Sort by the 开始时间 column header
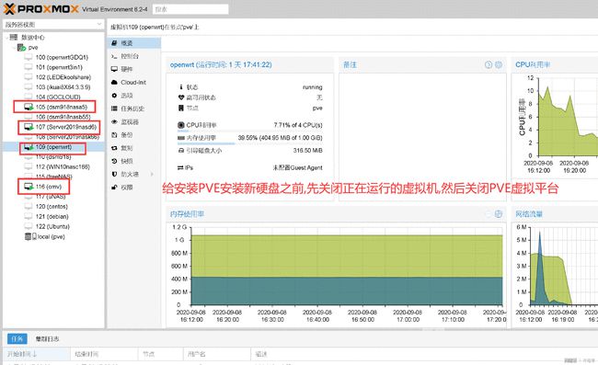The image size is (598, 365). point(37,354)
